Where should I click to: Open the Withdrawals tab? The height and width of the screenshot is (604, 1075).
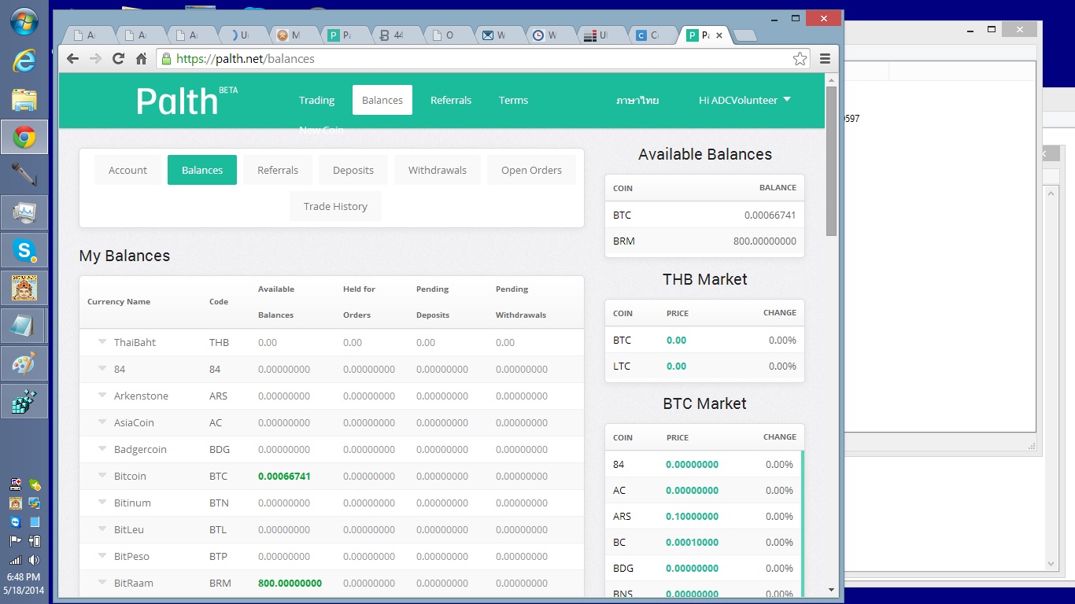pos(437,170)
